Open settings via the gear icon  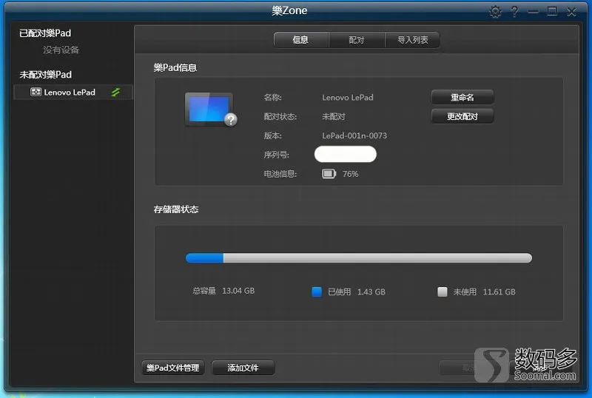(x=495, y=11)
